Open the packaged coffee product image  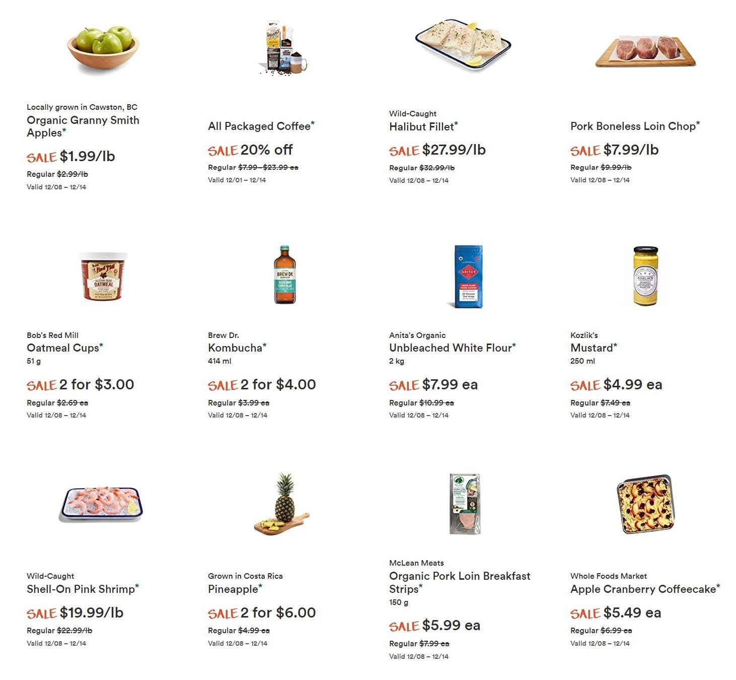[283, 48]
